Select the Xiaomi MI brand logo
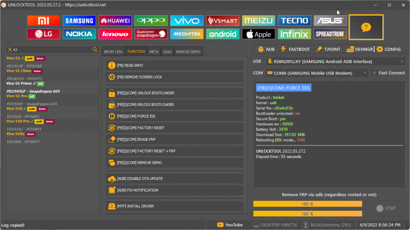The height and width of the screenshot is (230, 410). point(43,20)
